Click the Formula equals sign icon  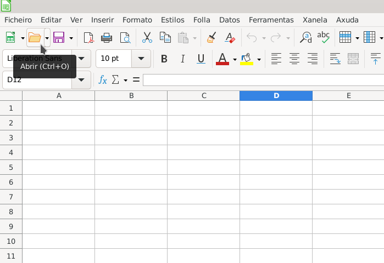pyautogui.click(x=136, y=79)
